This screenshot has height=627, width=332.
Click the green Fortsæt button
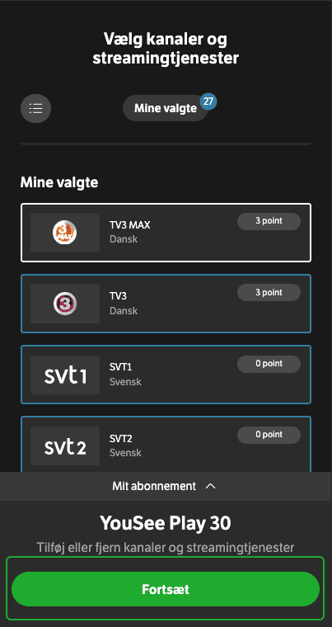166,589
